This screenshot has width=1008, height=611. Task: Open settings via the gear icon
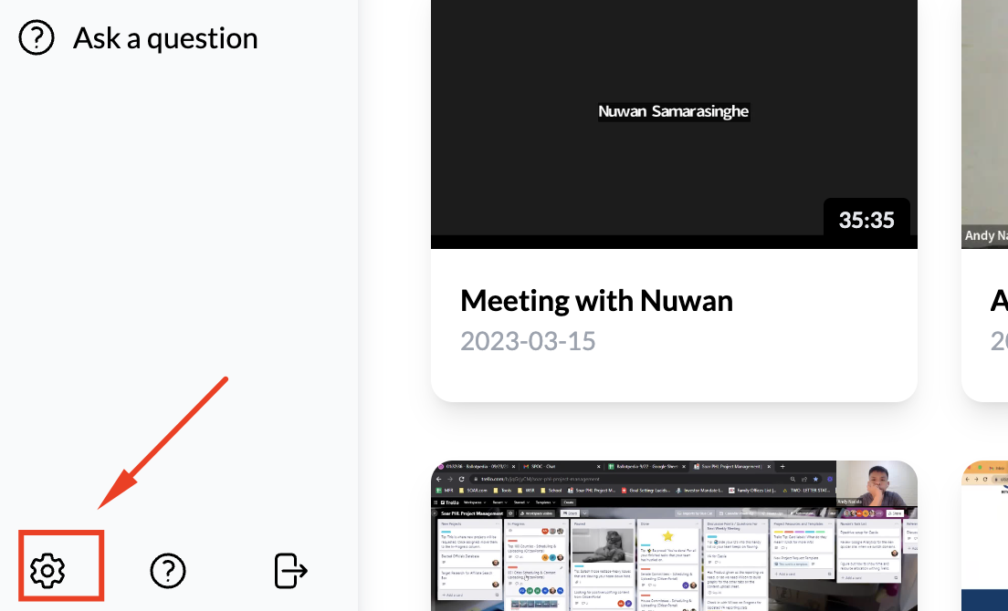click(x=47, y=571)
